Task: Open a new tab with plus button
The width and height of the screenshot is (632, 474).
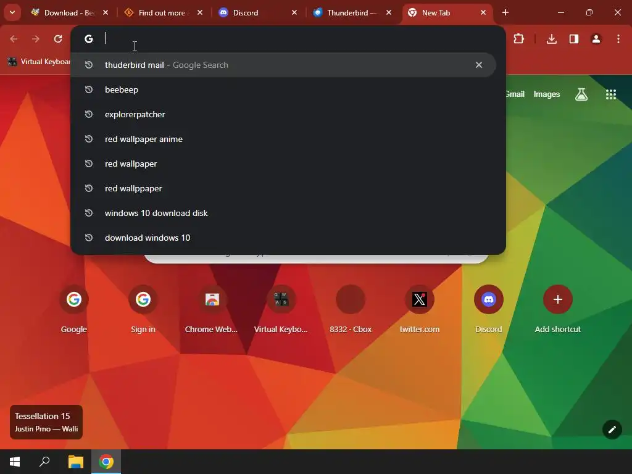Action: click(x=505, y=13)
